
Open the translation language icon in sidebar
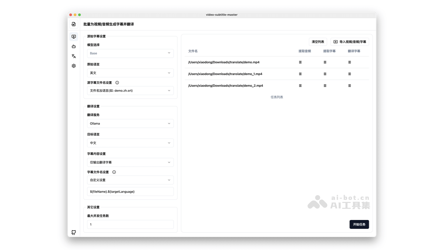pyautogui.click(x=74, y=56)
